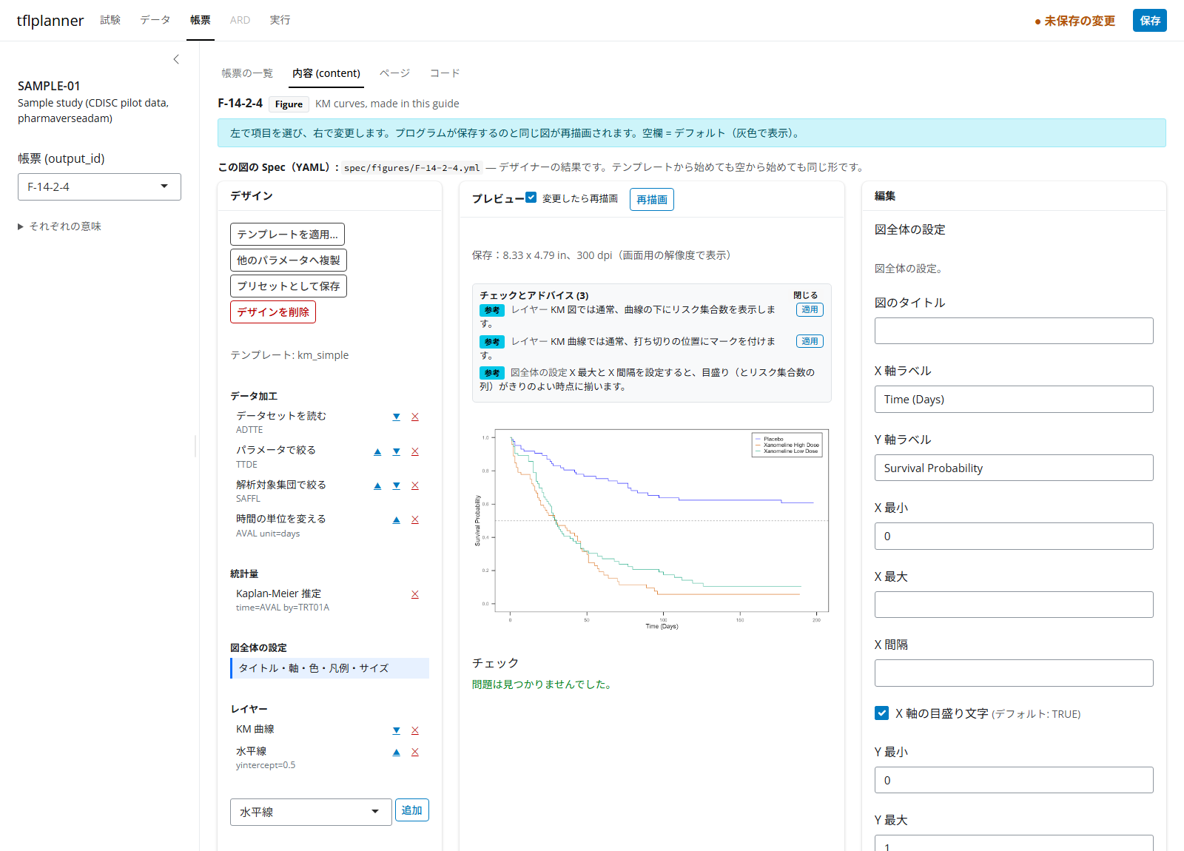The image size is (1184, 851).
Task: Move 解析対象集団で絞る step up
Action: click(x=377, y=485)
